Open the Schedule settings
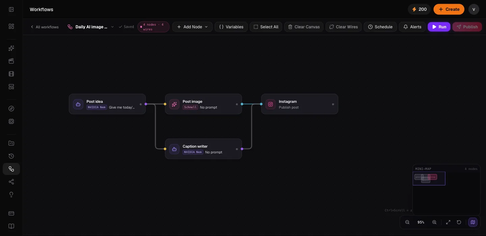Viewport: 486px width, 236px height. coord(380,27)
